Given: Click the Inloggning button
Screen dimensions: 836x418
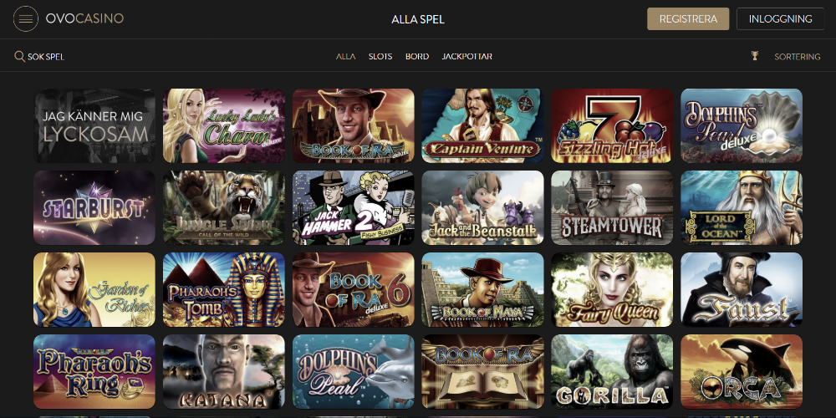Looking at the screenshot, I should click(781, 18).
